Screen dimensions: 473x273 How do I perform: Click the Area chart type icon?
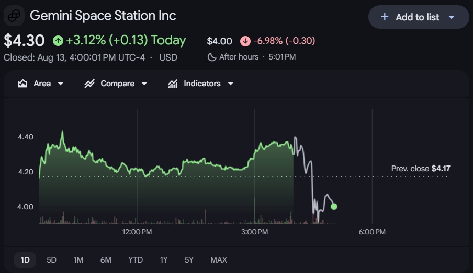tap(22, 84)
